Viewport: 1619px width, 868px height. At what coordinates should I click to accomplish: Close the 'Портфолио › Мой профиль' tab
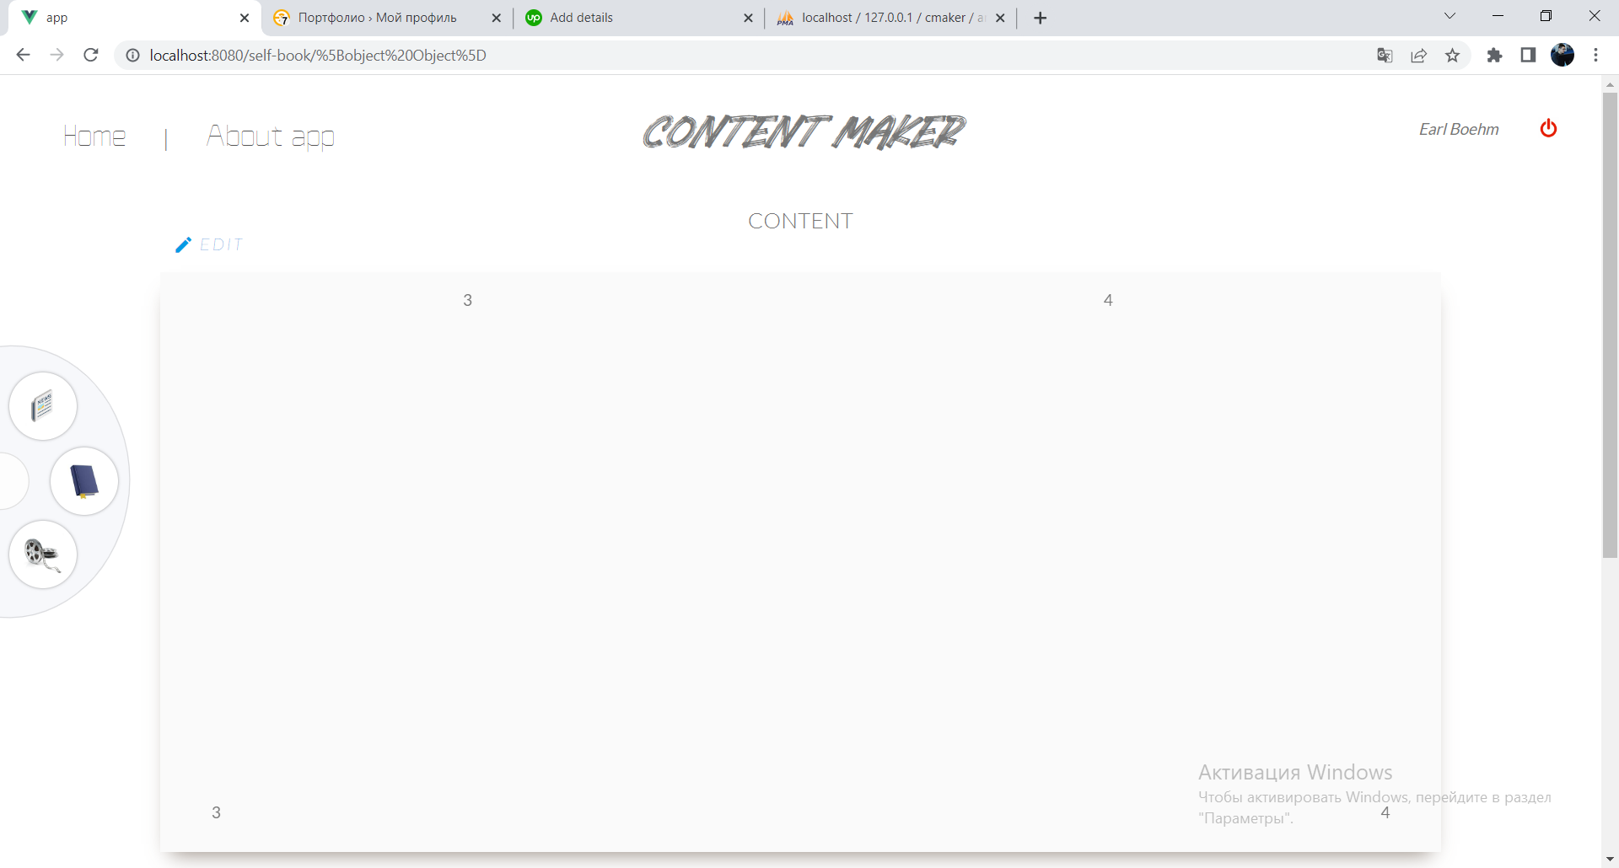[496, 18]
